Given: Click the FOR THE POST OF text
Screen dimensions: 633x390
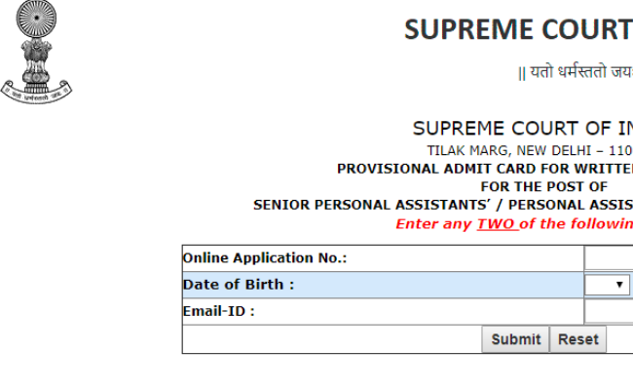Looking at the screenshot, I should (x=543, y=186).
